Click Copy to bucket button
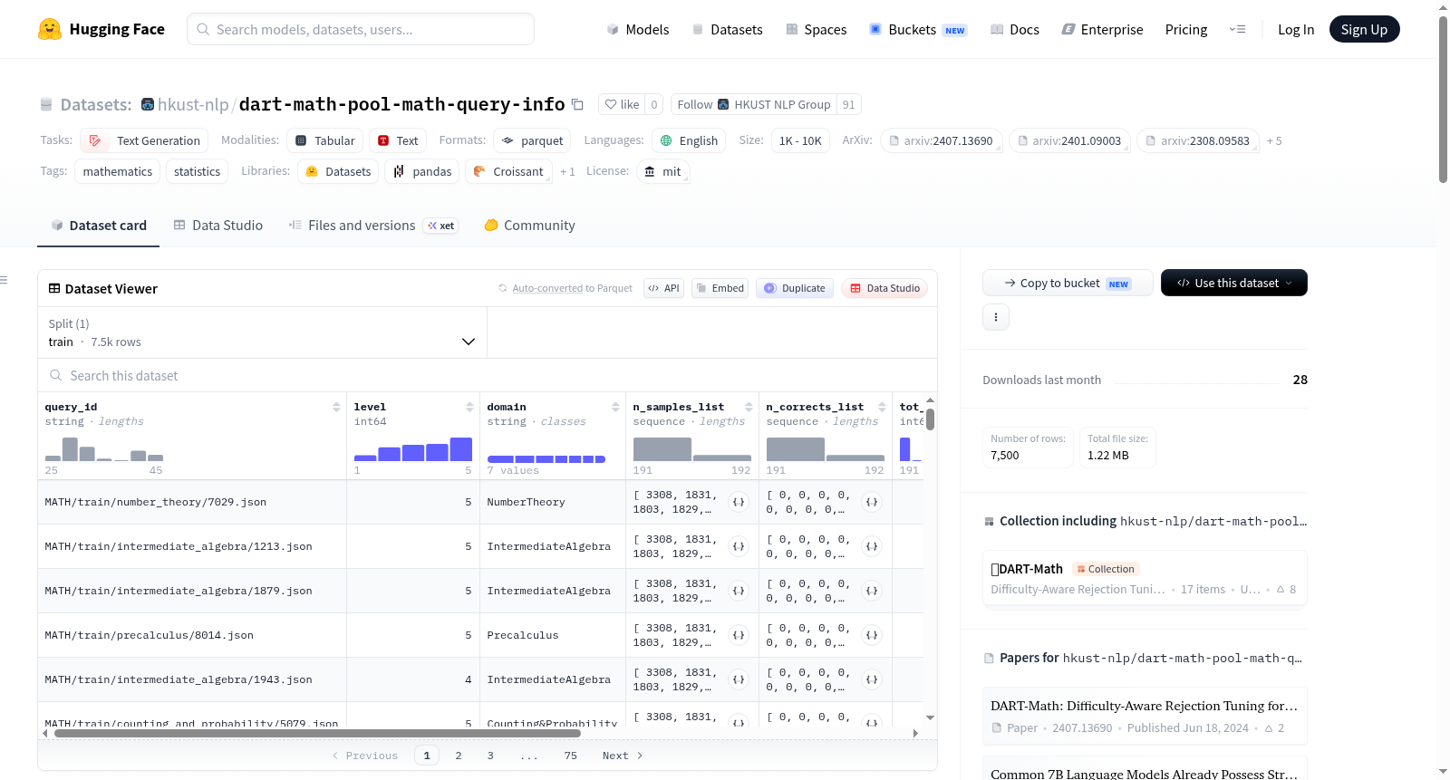The width and height of the screenshot is (1450, 780). tap(1068, 283)
